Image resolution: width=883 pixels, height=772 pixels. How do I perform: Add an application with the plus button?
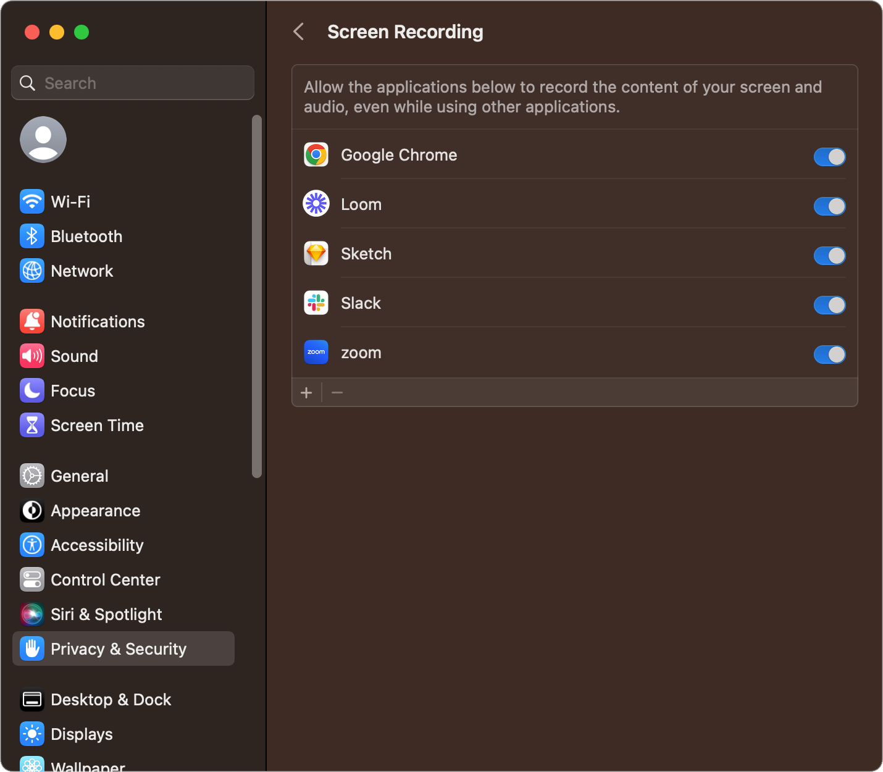[306, 392]
